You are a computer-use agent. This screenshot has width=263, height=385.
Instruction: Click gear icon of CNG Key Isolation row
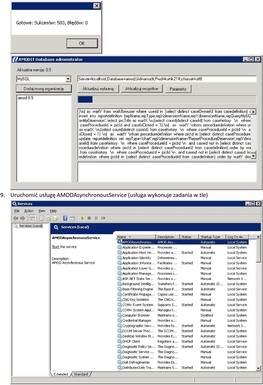[119, 299]
